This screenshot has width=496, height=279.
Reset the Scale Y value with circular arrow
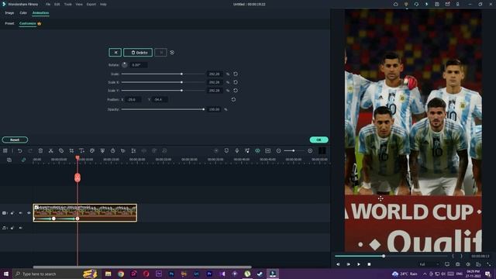[x=236, y=91]
